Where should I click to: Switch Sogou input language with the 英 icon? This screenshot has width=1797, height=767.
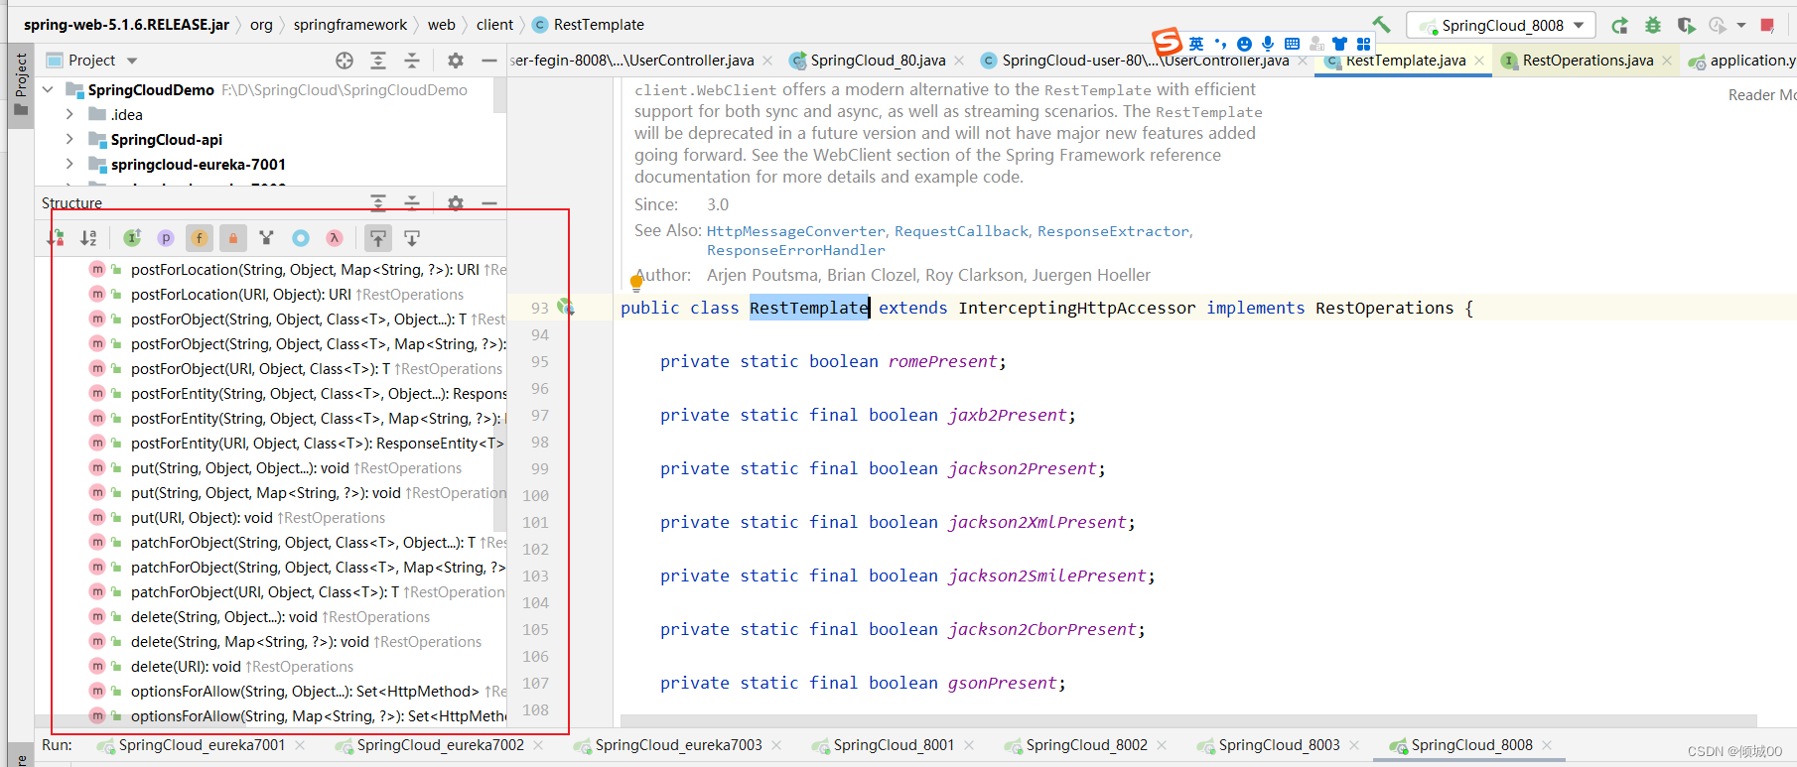click(x=1196, y=44)
